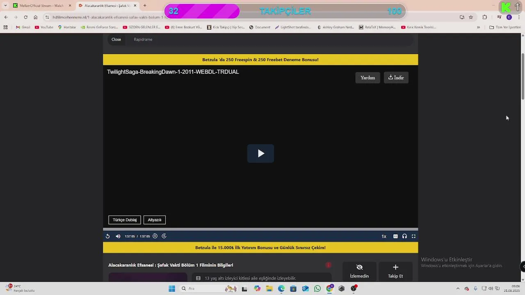Close the MellairOfficial Stream tab
The width and height of the screenshot is (525, 295).
click(x=70, y=6)
